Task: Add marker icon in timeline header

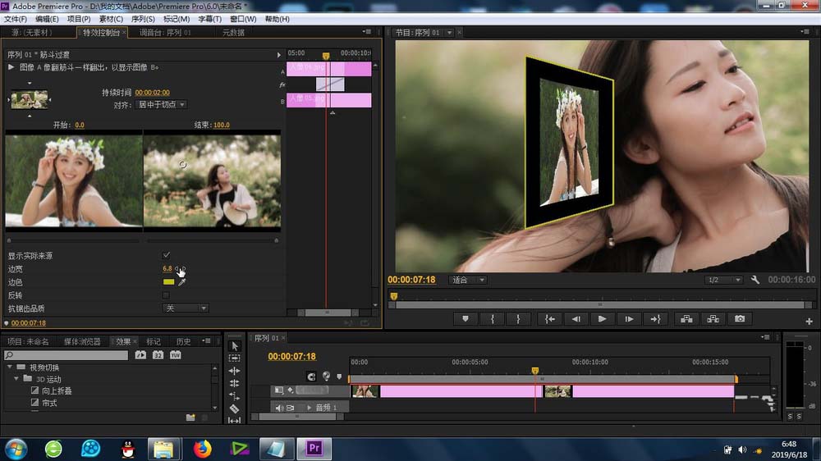Action: tap(339, 377)
